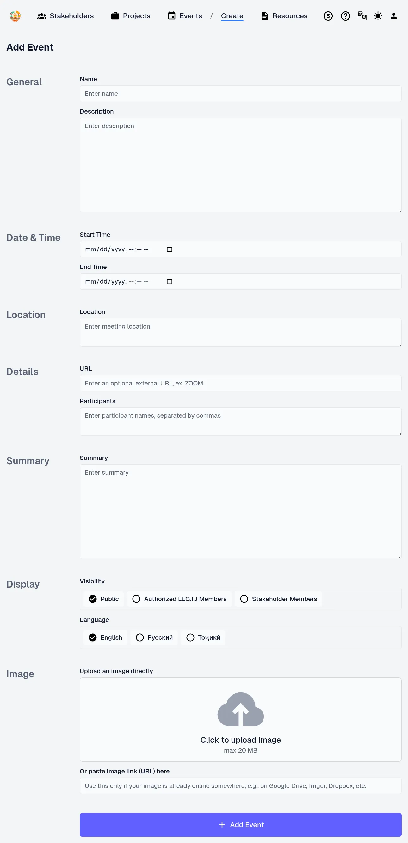Viewport: 408px width, 843px height.
Task: Open the currency dollar icon
Action: [x=328, y=16]
